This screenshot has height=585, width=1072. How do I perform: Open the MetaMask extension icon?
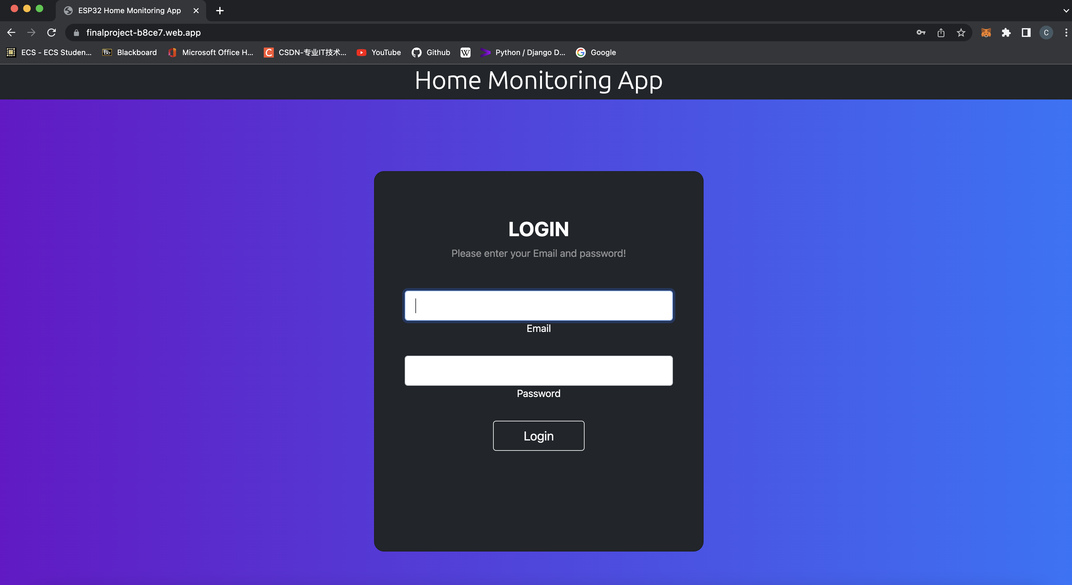pyautogui.click(x=986, y=33)
